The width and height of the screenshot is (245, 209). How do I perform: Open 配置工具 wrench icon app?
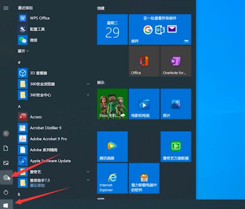point(54,29)
